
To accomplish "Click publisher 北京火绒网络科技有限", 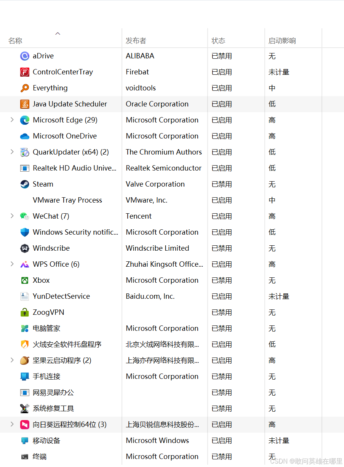I will pyautogui.click(x=162, y=345).
